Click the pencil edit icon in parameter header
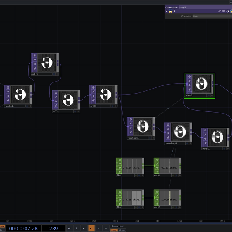This screenshot has width=232, height=232. pyautogui.click(x=220, y=11)
